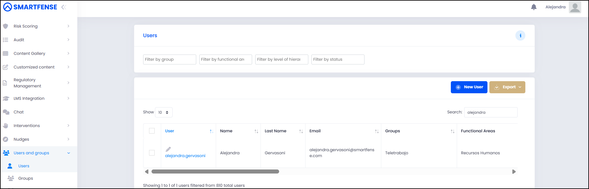Click the Content Gallery grid icon
The height and width of the screenshot is (189, 589).
(6, 54)
